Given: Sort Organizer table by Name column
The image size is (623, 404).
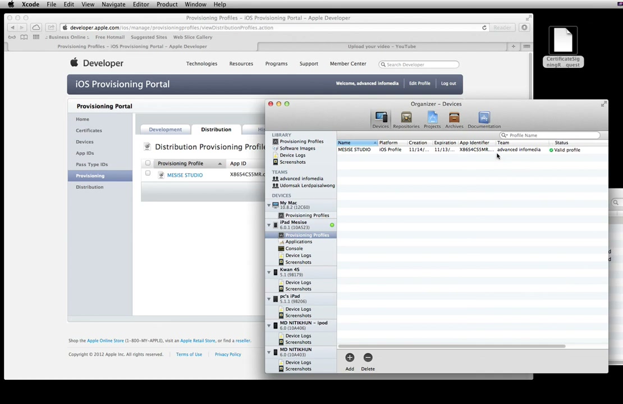Looking at the screenshot, I should [x=357, y=143].
